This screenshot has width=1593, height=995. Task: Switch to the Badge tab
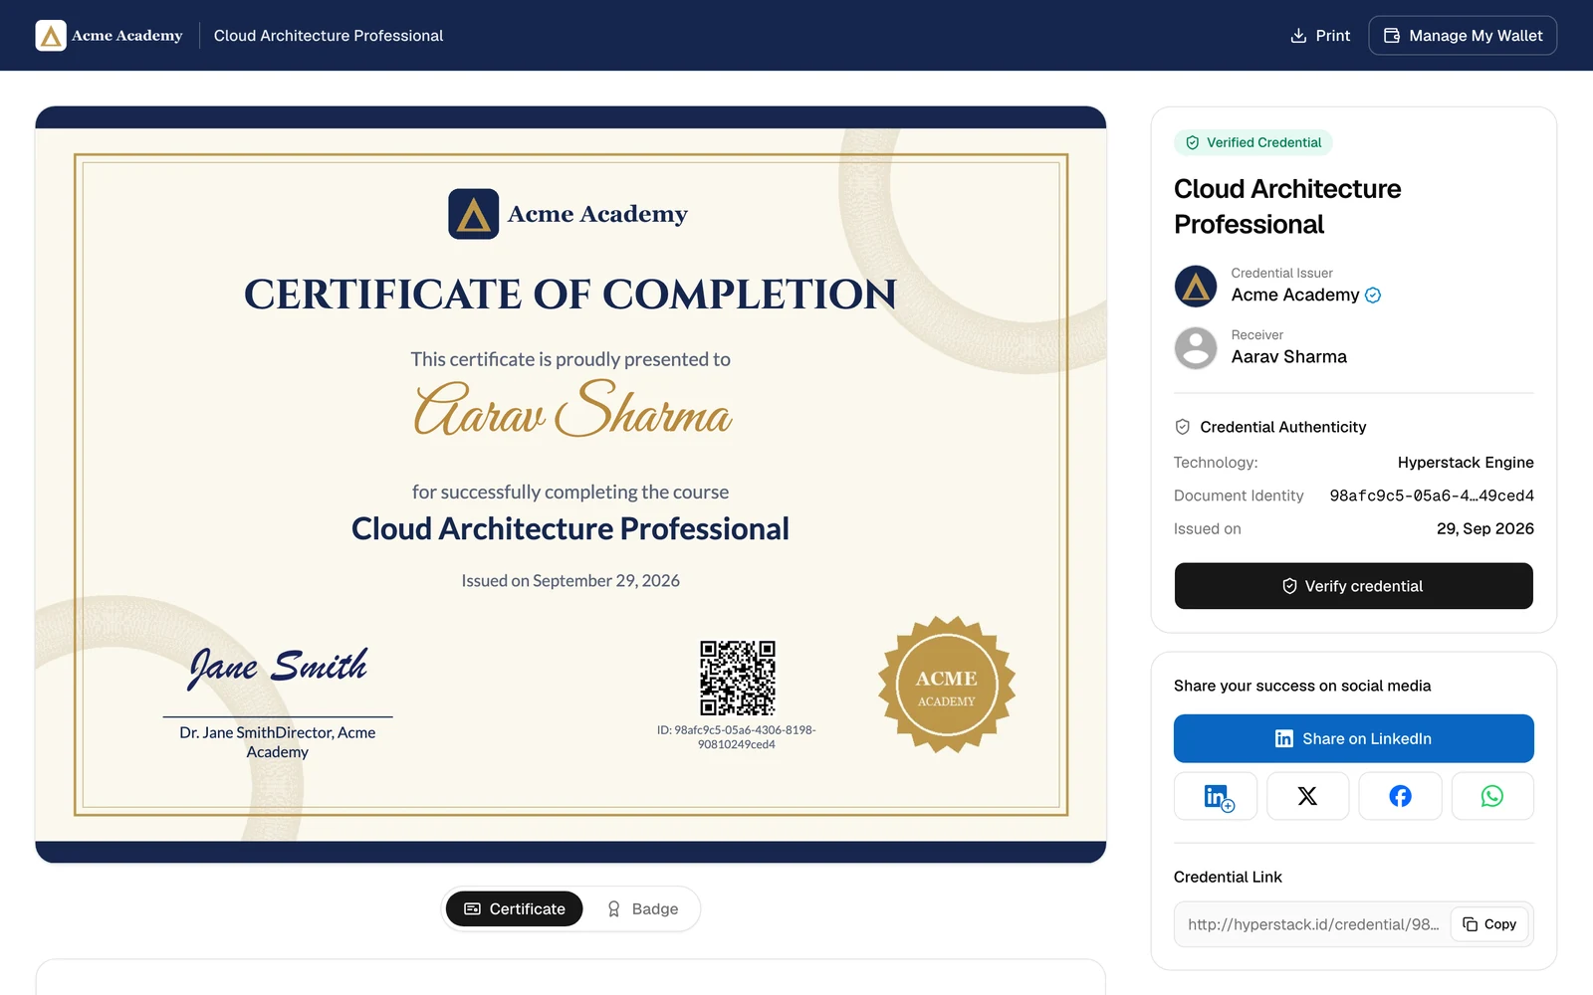point(642,908)
